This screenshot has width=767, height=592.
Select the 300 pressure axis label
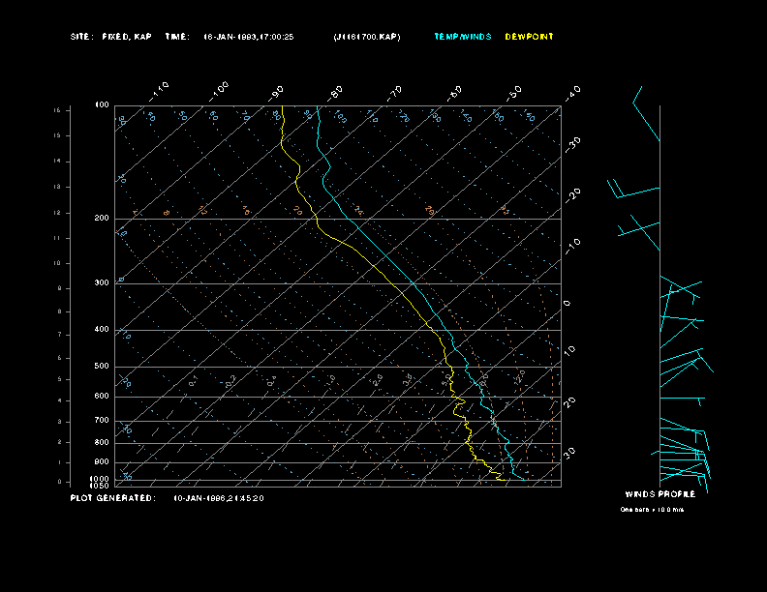click(x=102, y=283)
